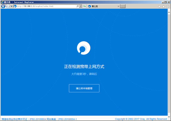Screen dimensions: 171x121
Task: Click the Copyright 2002-2017 Oray footer text
Action: (141, 119)
